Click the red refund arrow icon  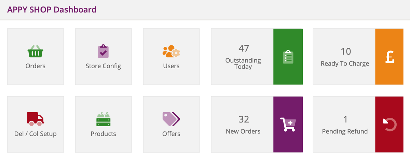click(390, 125)
